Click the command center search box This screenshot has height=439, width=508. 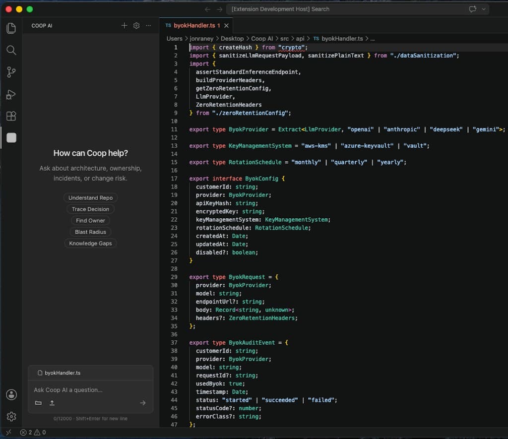point(357,9)
